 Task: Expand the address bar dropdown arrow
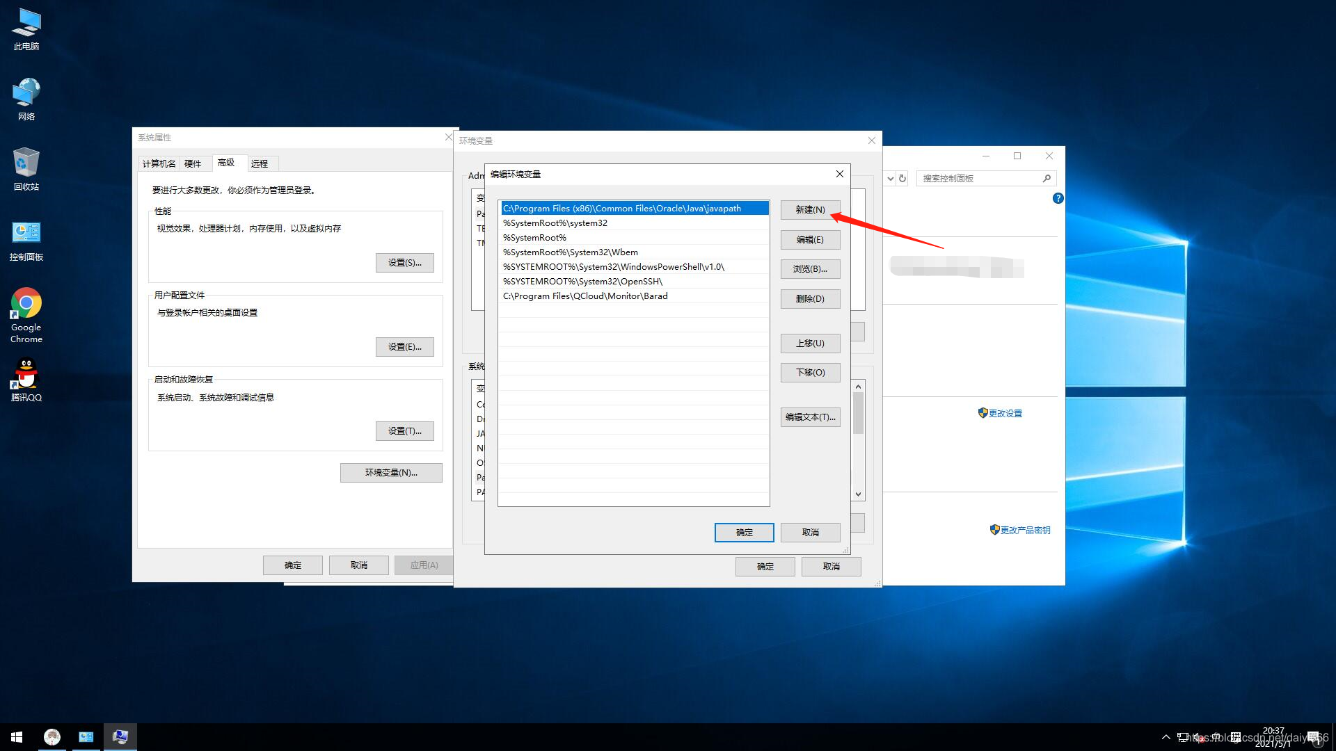tap(890, 179)
